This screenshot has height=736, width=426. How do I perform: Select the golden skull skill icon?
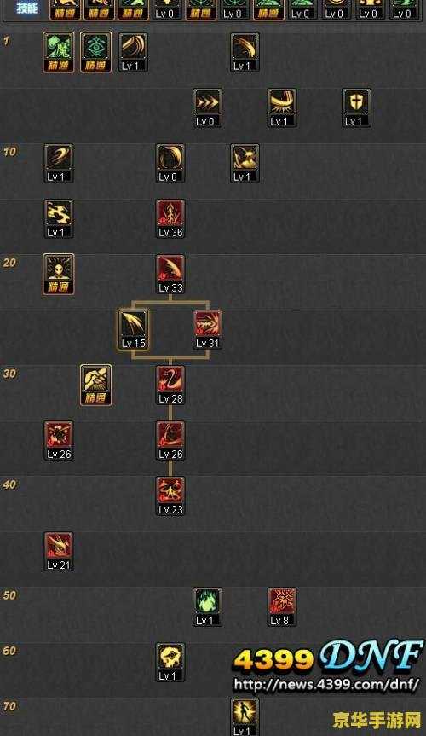pos(170,663)
